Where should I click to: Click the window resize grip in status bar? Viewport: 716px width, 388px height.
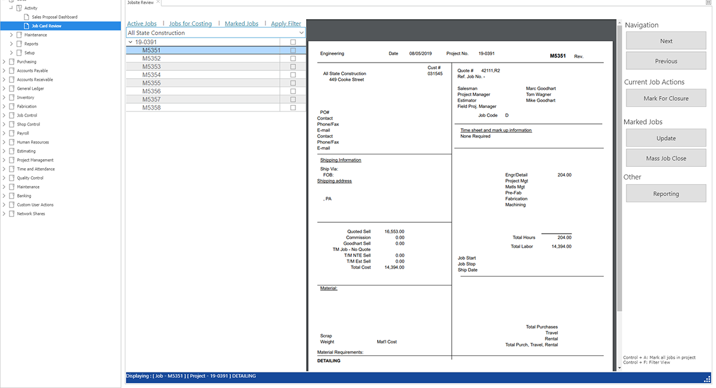pos(708,378)
